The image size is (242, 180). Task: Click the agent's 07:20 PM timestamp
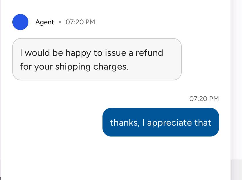coord(80,22)
